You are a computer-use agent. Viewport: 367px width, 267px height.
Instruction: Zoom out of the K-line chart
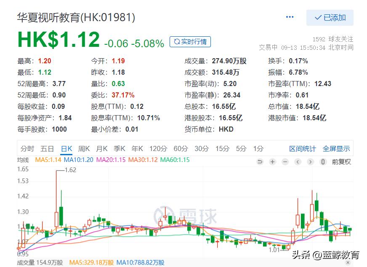pyautogui.click(x=285, y=162)
